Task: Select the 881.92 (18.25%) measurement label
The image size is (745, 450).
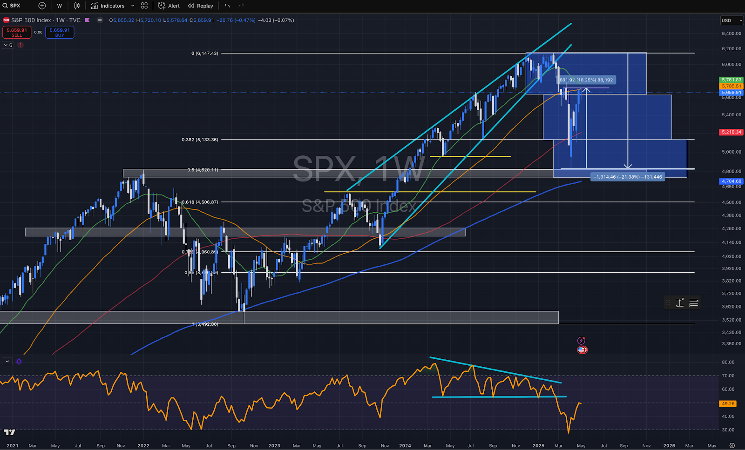Action: [x=587, y=80]
